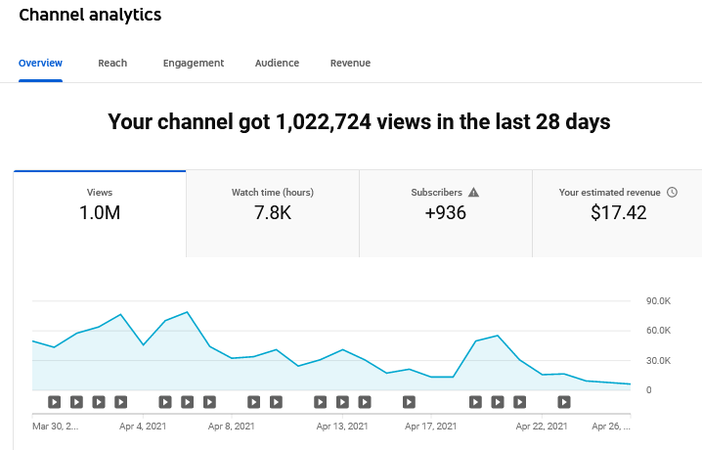Click the isolated video marker before Apr 17
This screenshot has height=450, width=702.
pos(409,401)
